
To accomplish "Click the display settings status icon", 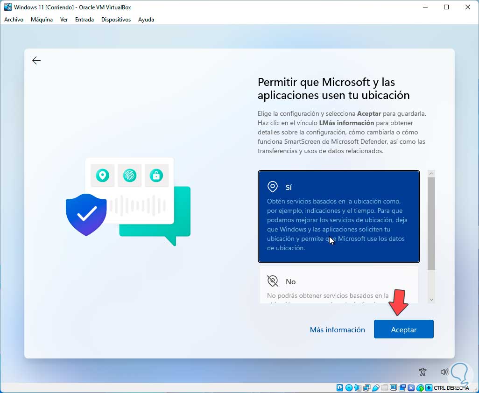I will pyautogui.click(x=394, y=388).
